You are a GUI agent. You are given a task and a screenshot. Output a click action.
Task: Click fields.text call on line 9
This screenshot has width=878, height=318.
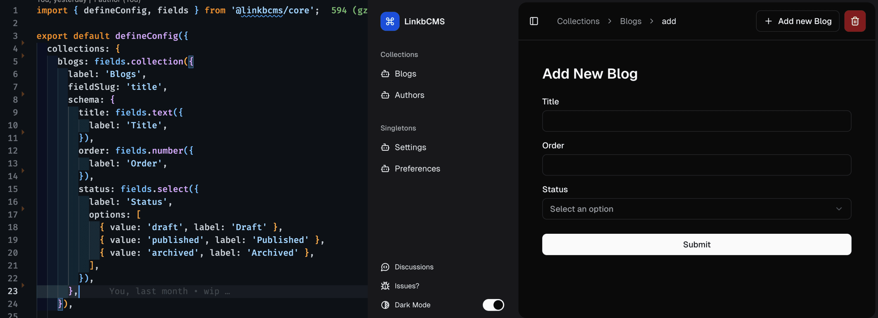[143, 112]
